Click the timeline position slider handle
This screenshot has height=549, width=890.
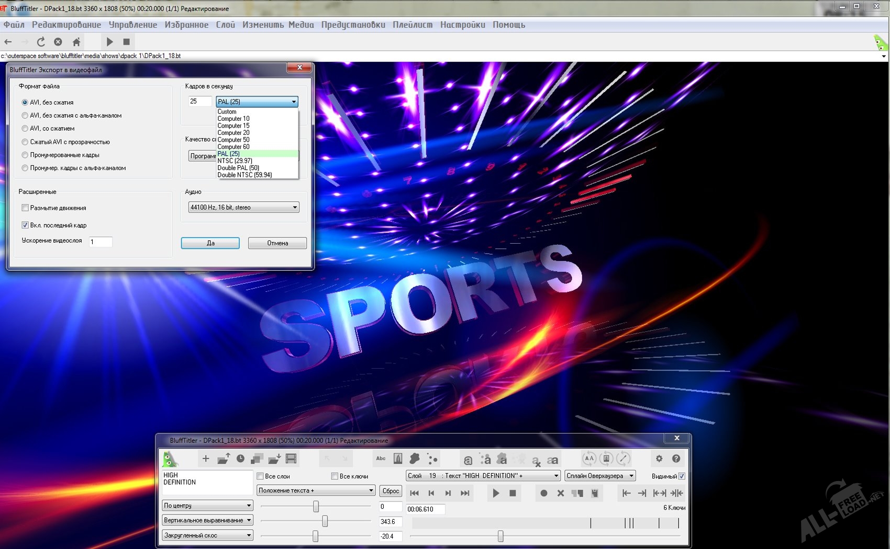pos(500,536)
